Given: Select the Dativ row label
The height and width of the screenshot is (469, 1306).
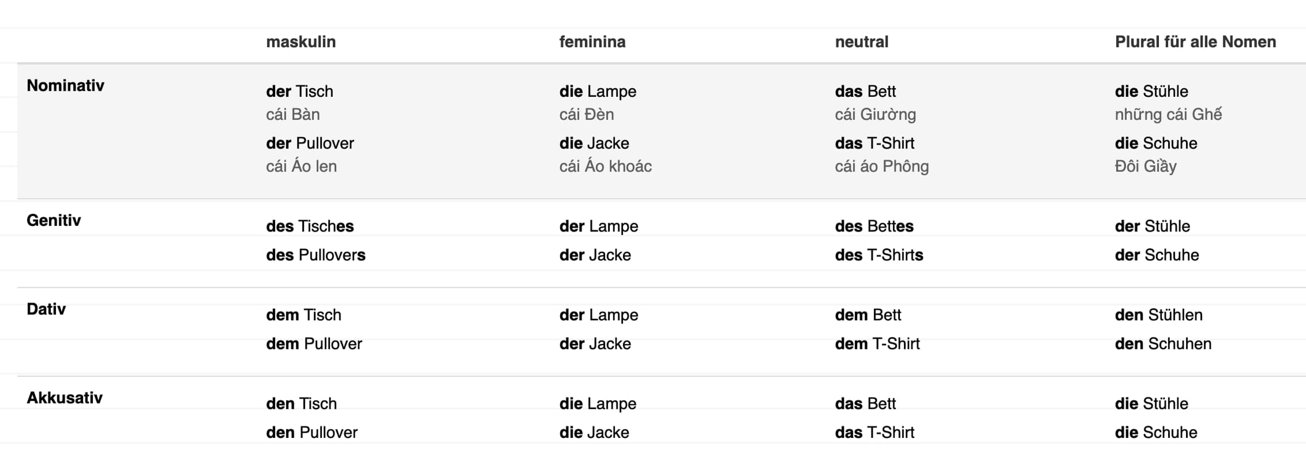Looking at the screenshot, I should (x=46, y=309).
